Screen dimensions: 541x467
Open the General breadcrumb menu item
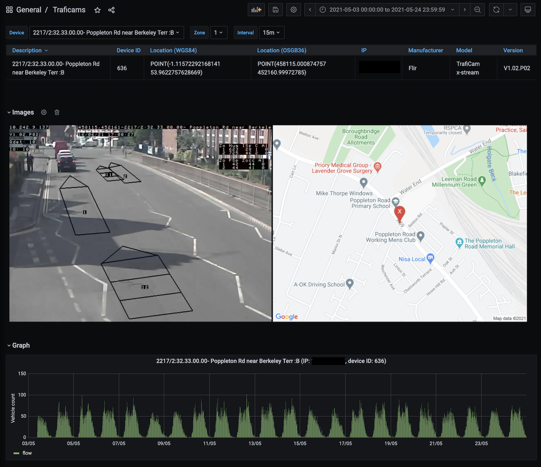click(x=29, y=10)
